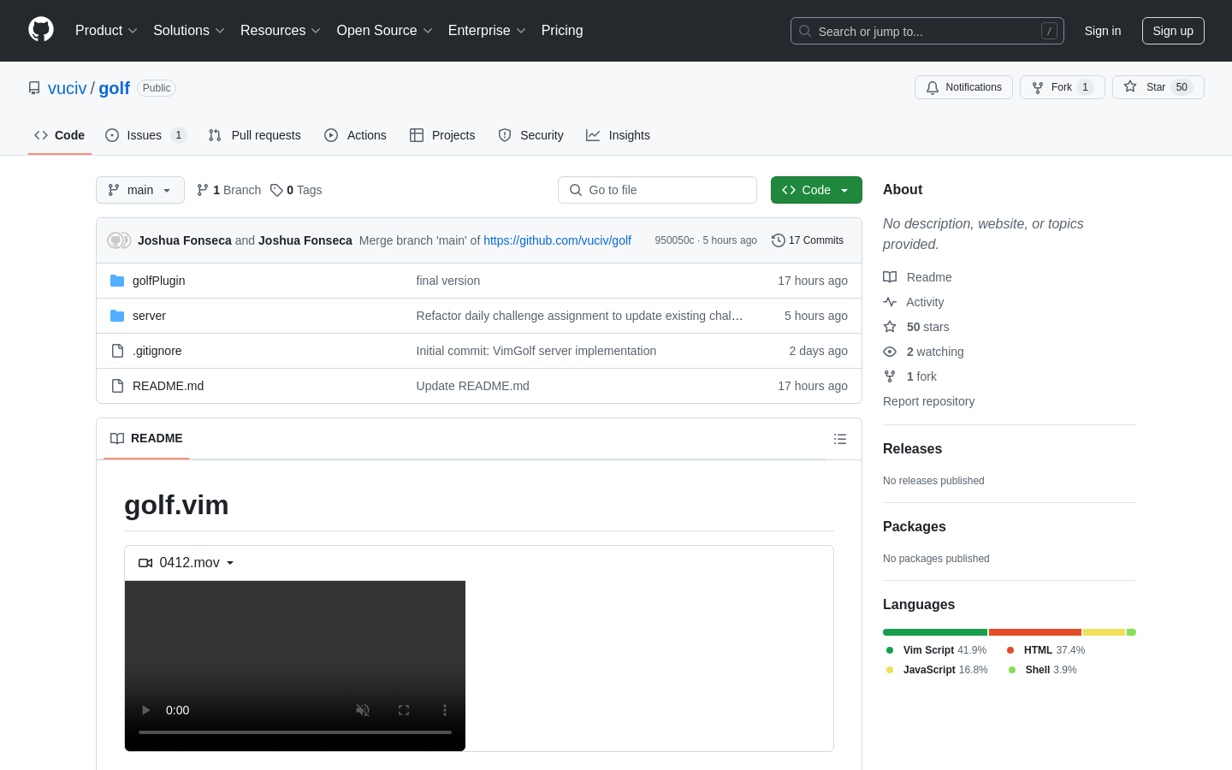
Task: Star the golf repository
Action: (1158, 87)
